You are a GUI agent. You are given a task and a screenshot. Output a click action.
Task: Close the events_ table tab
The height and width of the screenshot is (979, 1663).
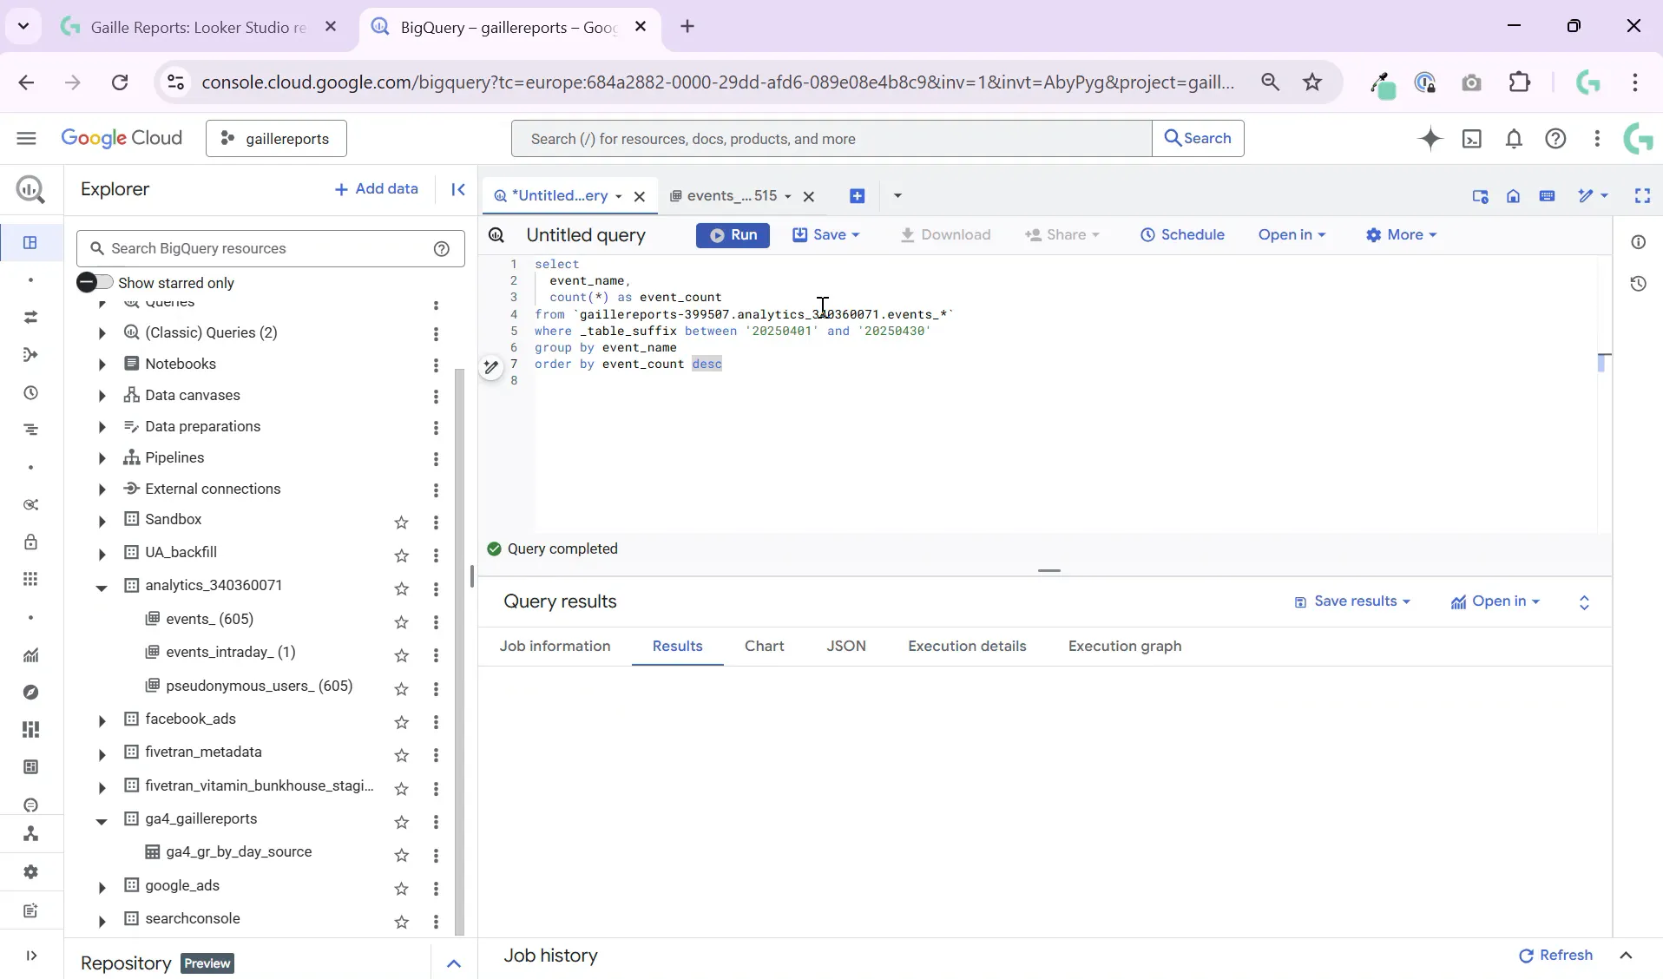click(809, 196)
